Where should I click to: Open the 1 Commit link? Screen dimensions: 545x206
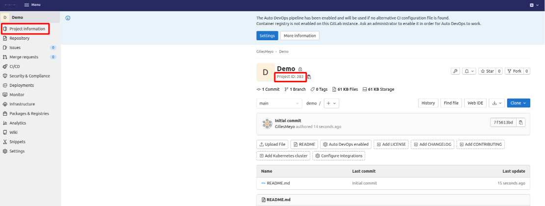pos(268,89)
